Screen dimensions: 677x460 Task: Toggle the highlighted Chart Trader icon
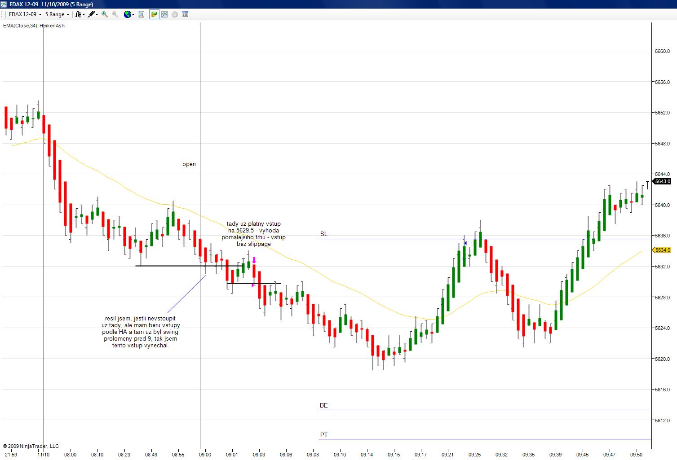coord(154,14)
